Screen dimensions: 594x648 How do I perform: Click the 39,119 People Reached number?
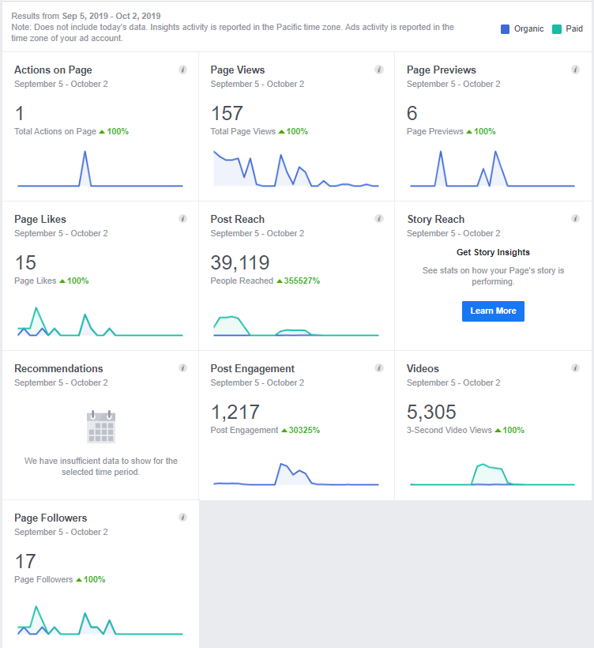coord(240,262)
